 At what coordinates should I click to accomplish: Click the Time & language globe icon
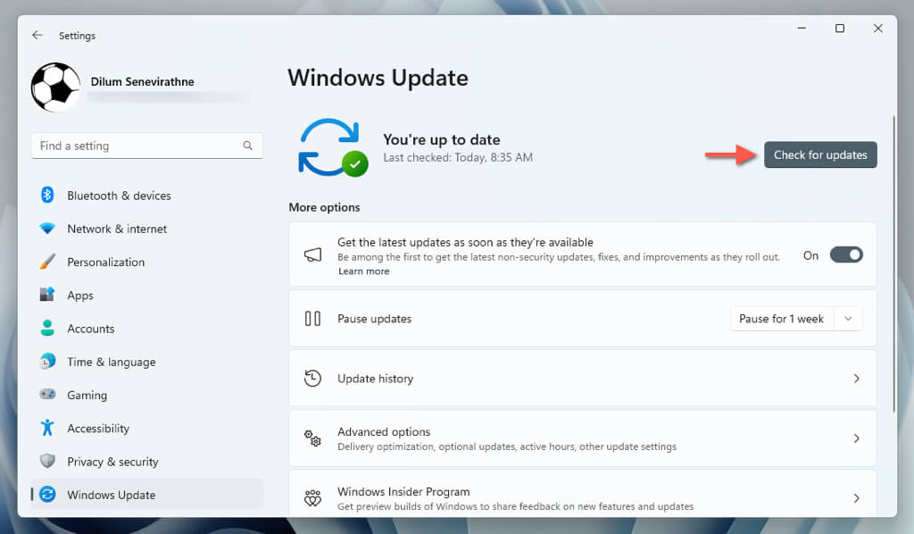[47, 362]
